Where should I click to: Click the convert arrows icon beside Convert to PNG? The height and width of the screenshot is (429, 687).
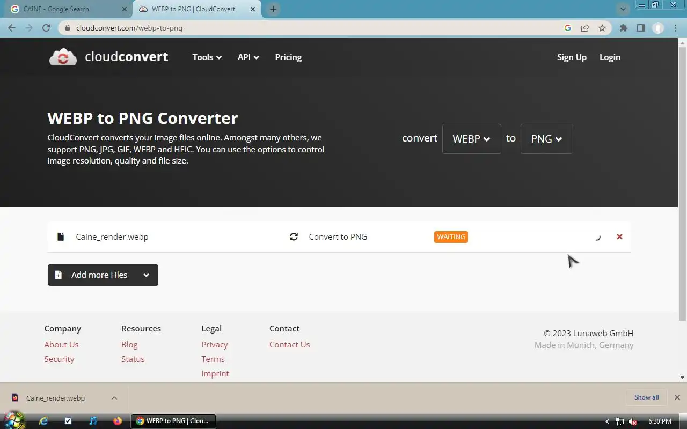[294, 236]
